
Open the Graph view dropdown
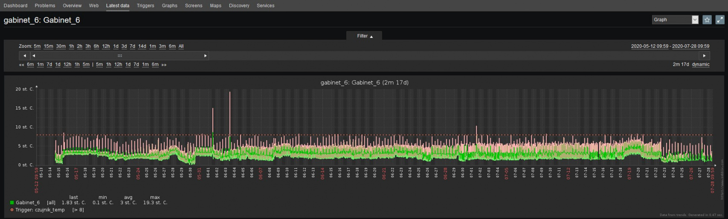coord(675,20)
